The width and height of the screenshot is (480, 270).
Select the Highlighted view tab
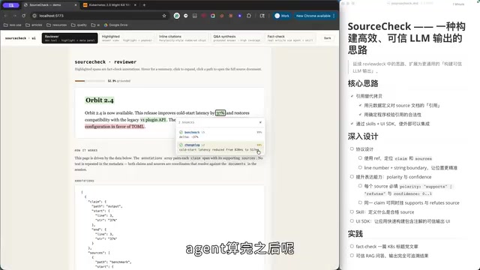[127, 38]
